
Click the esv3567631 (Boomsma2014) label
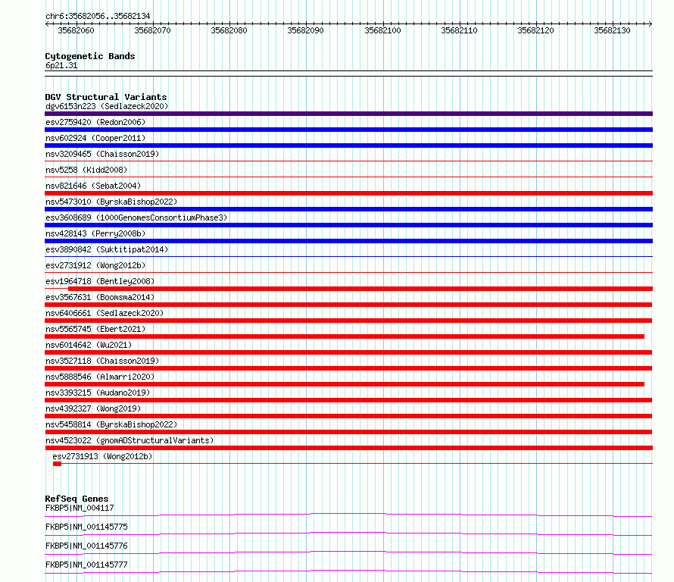coord(100,297)
